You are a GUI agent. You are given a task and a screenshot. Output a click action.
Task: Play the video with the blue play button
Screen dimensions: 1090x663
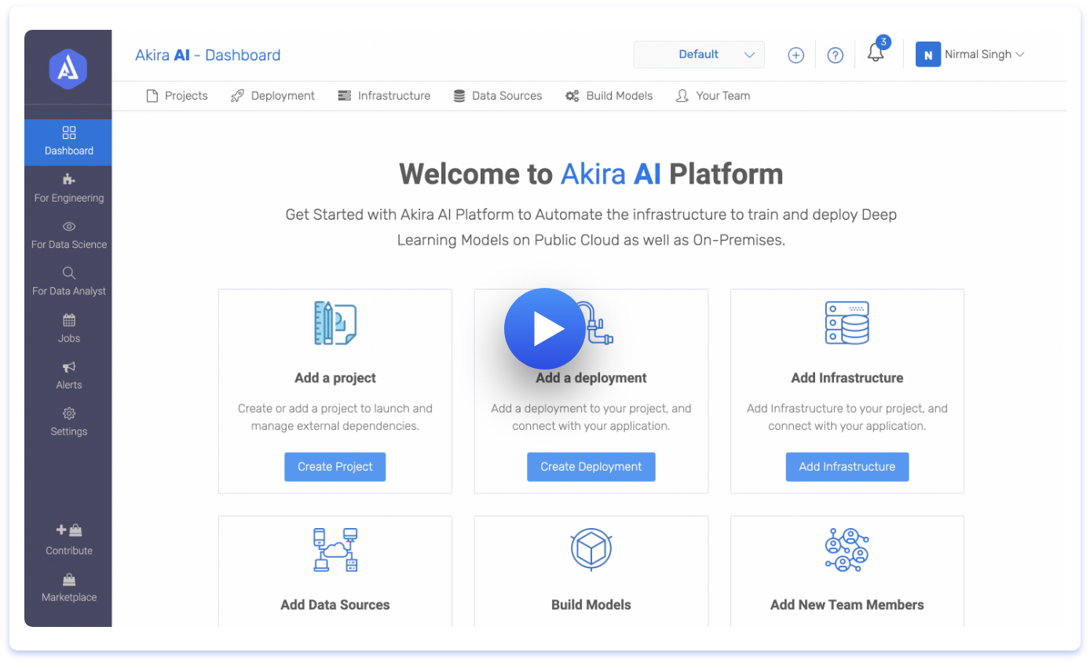tap(545, 329)
